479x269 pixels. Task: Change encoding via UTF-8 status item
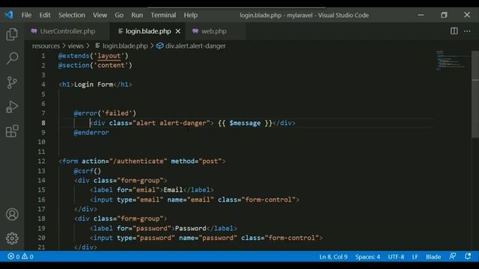(396, 257)
